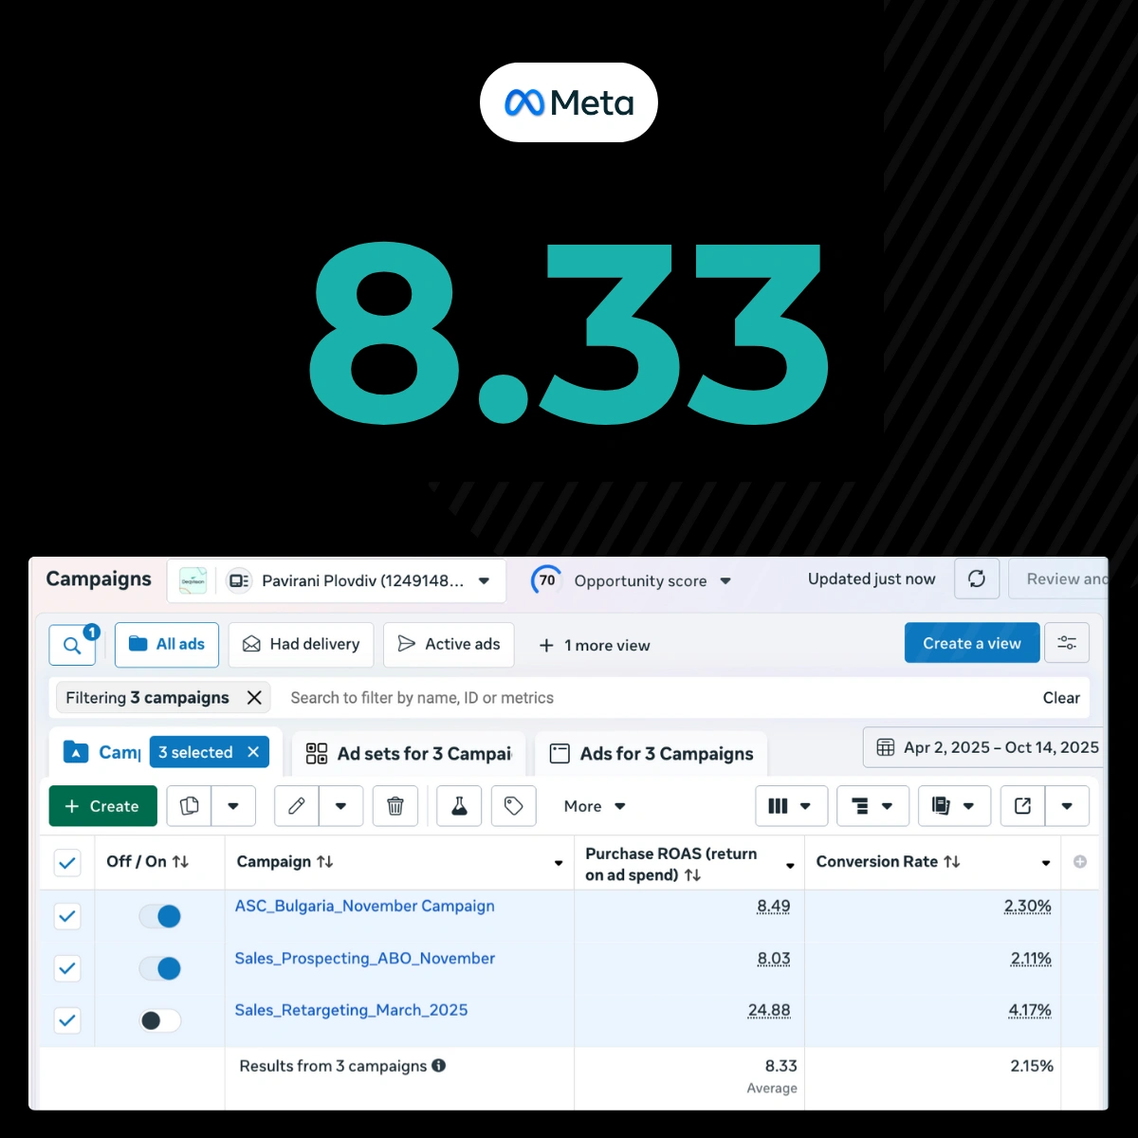Image resolution: width=1138 pixels, height=1138 pixels.
Task: Click the 4.17% conversion rate value
Action: pyautogui.click(x=1030, y=1011)
